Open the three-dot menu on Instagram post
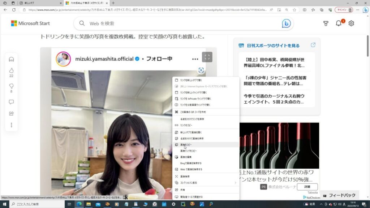370x208 pixels. click(x=195, y=59)
